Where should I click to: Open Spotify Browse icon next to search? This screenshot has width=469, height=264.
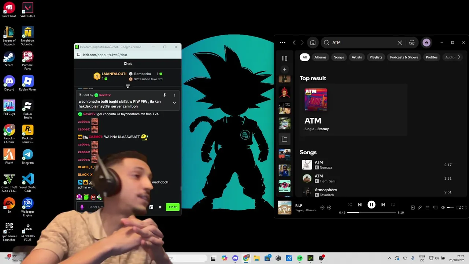point(412,43)
